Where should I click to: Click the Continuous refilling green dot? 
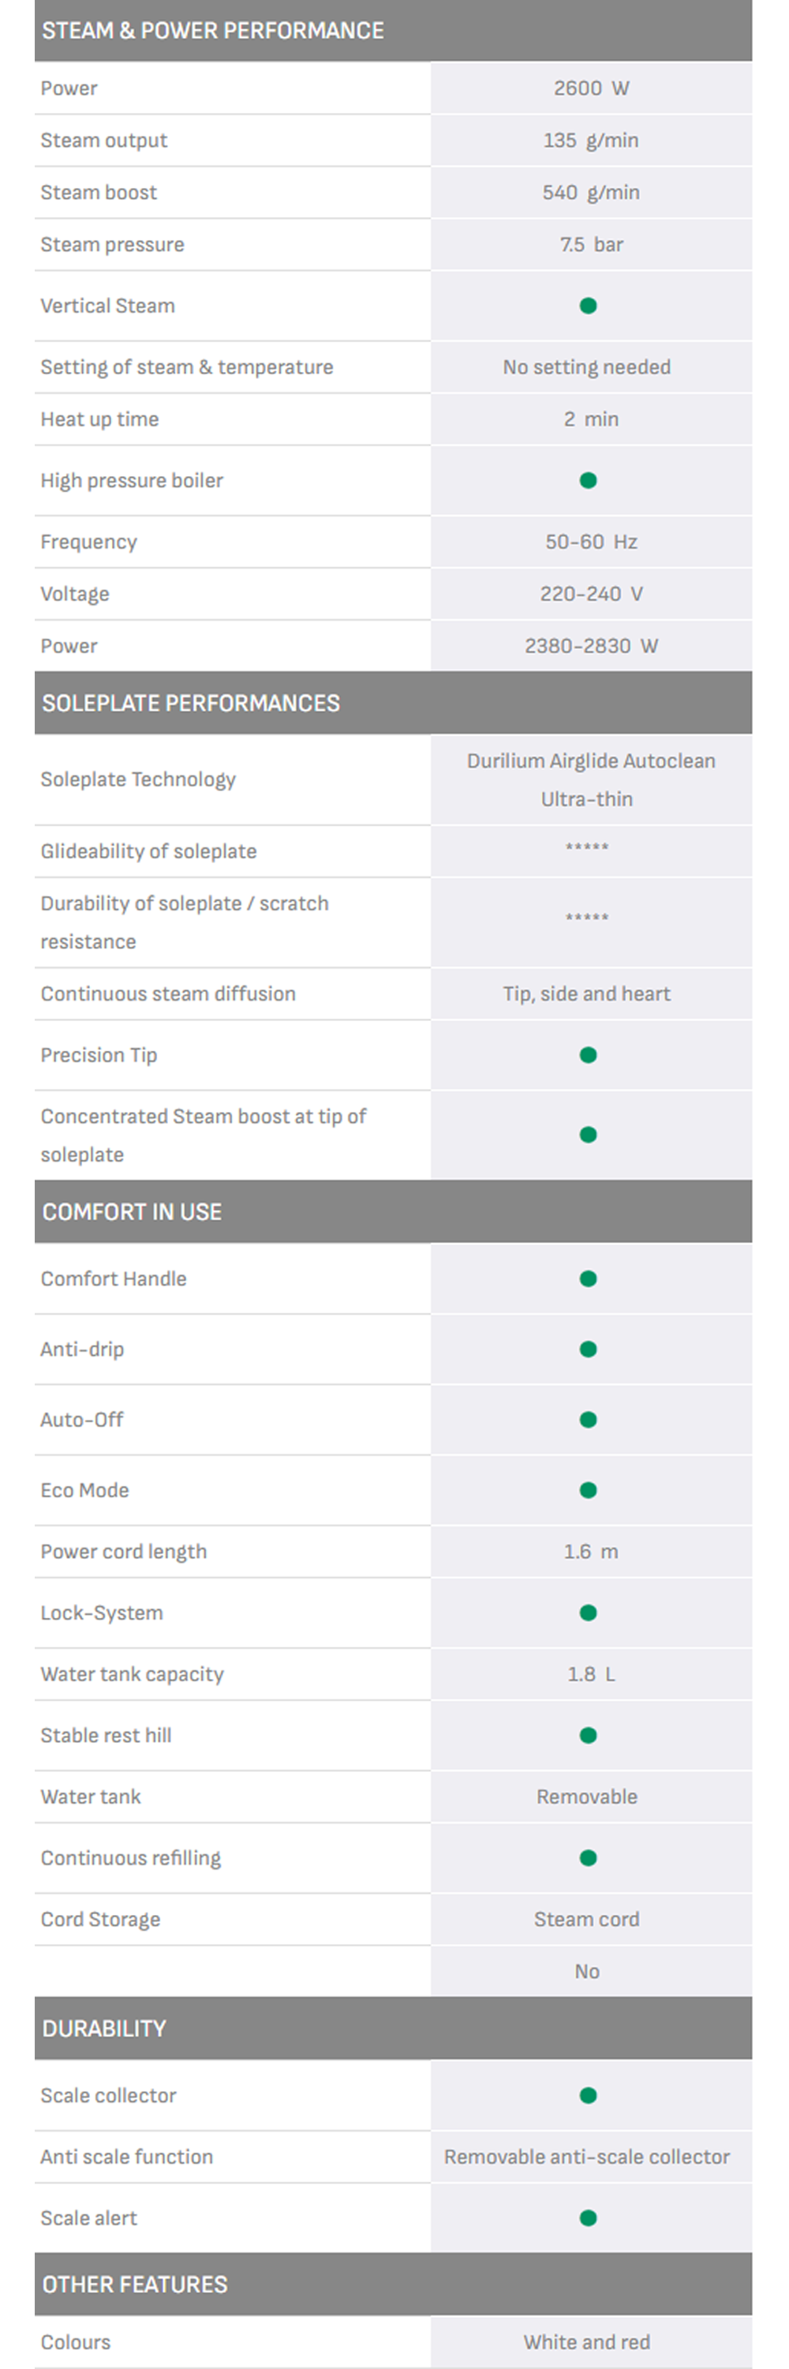coord(588,1857)
